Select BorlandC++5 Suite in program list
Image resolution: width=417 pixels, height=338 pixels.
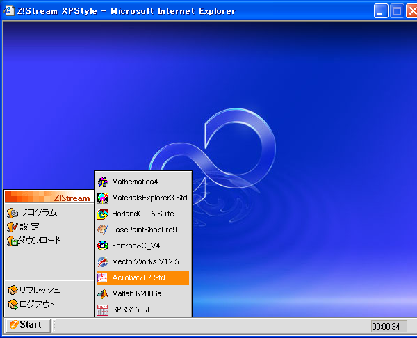[143, 214]
